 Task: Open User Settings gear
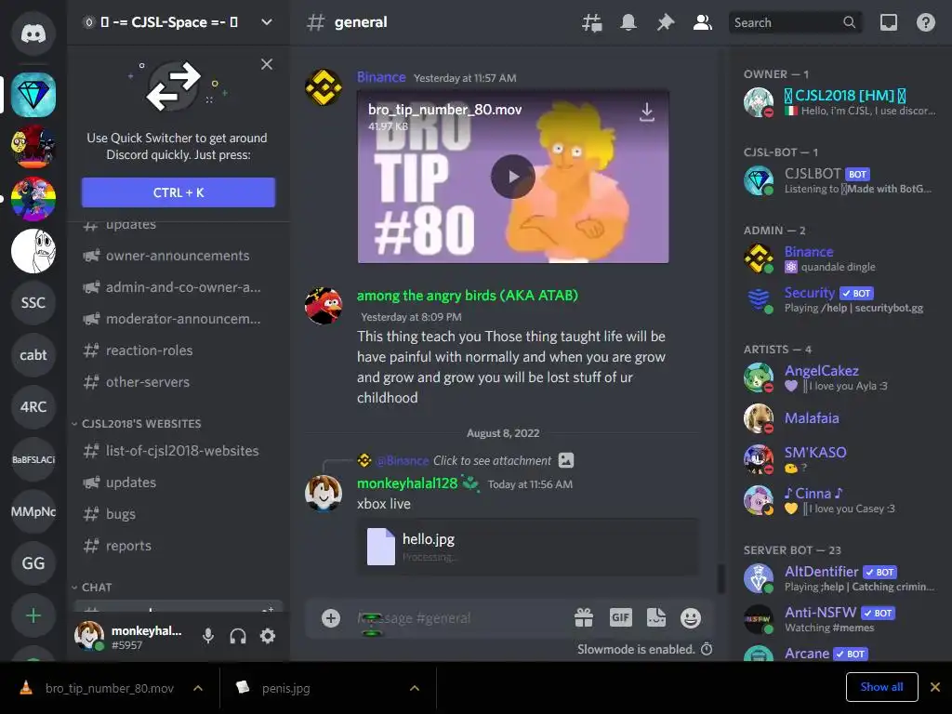pos(268,636)
